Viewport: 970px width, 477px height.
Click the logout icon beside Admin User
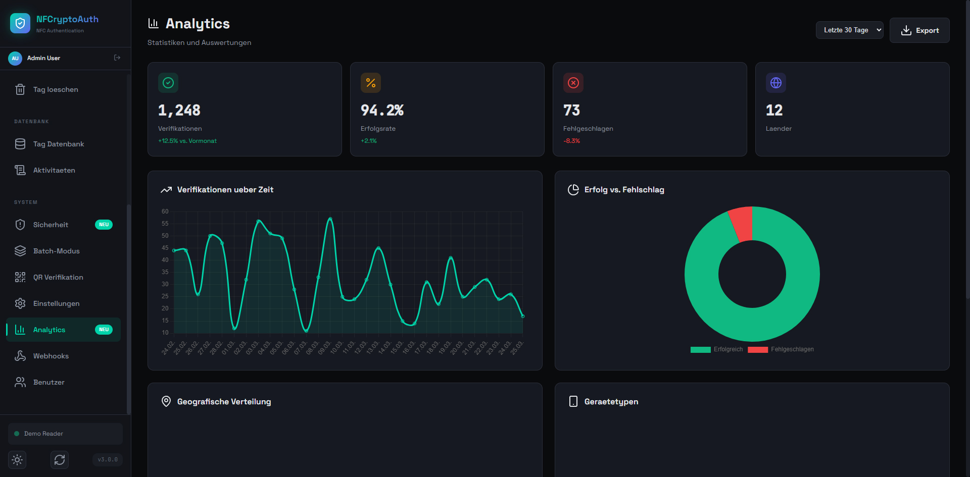point(117,58)
